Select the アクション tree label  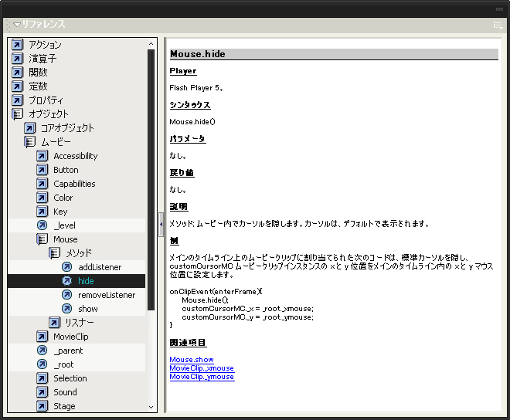(x=45, y=45)
